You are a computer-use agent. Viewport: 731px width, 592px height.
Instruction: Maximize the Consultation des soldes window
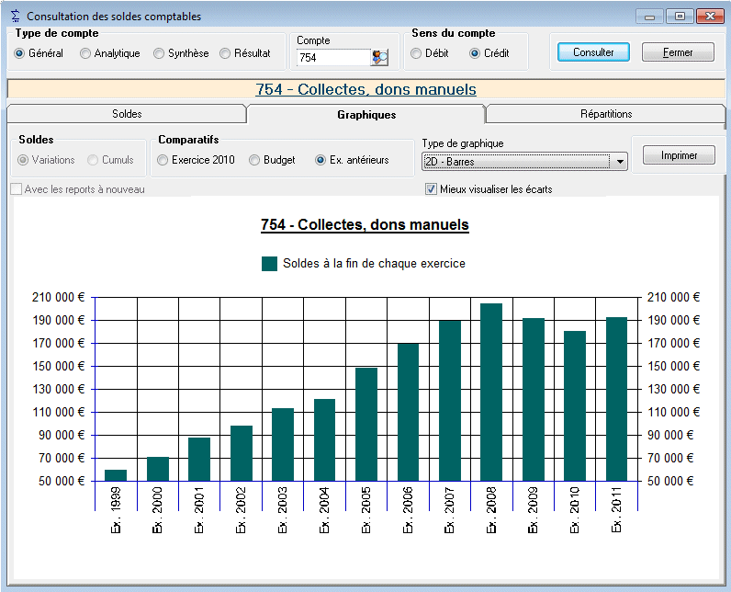click(680, 17)
